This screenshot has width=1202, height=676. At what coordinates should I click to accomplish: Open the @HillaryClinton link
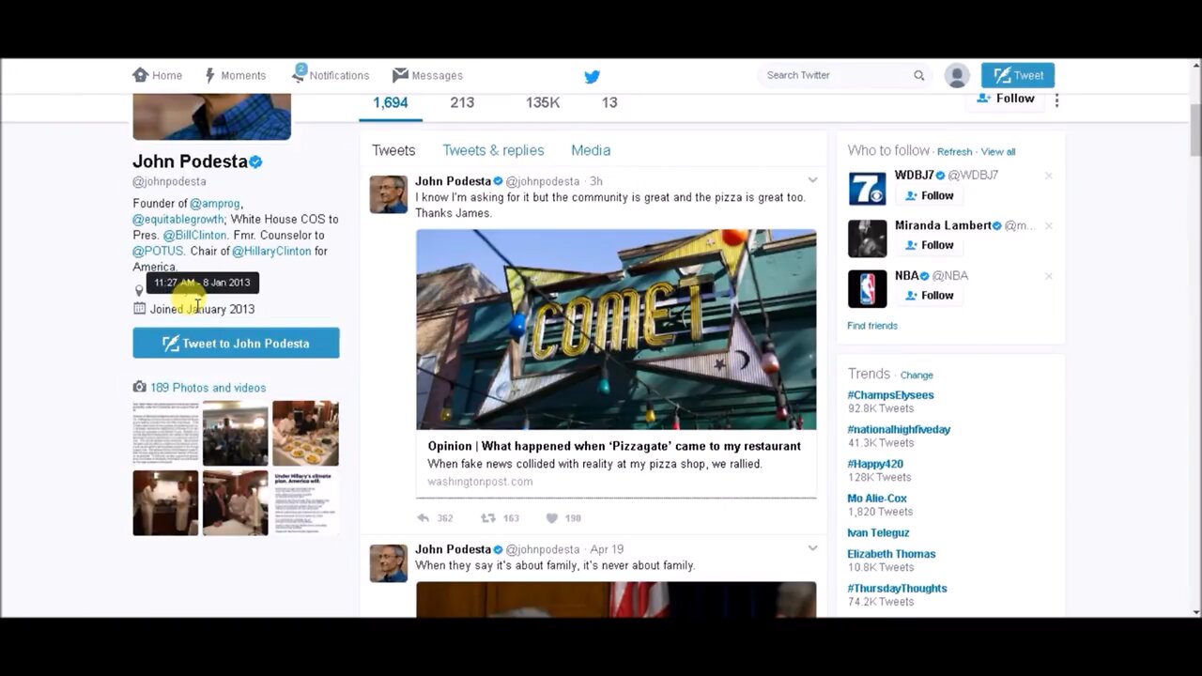271,252
